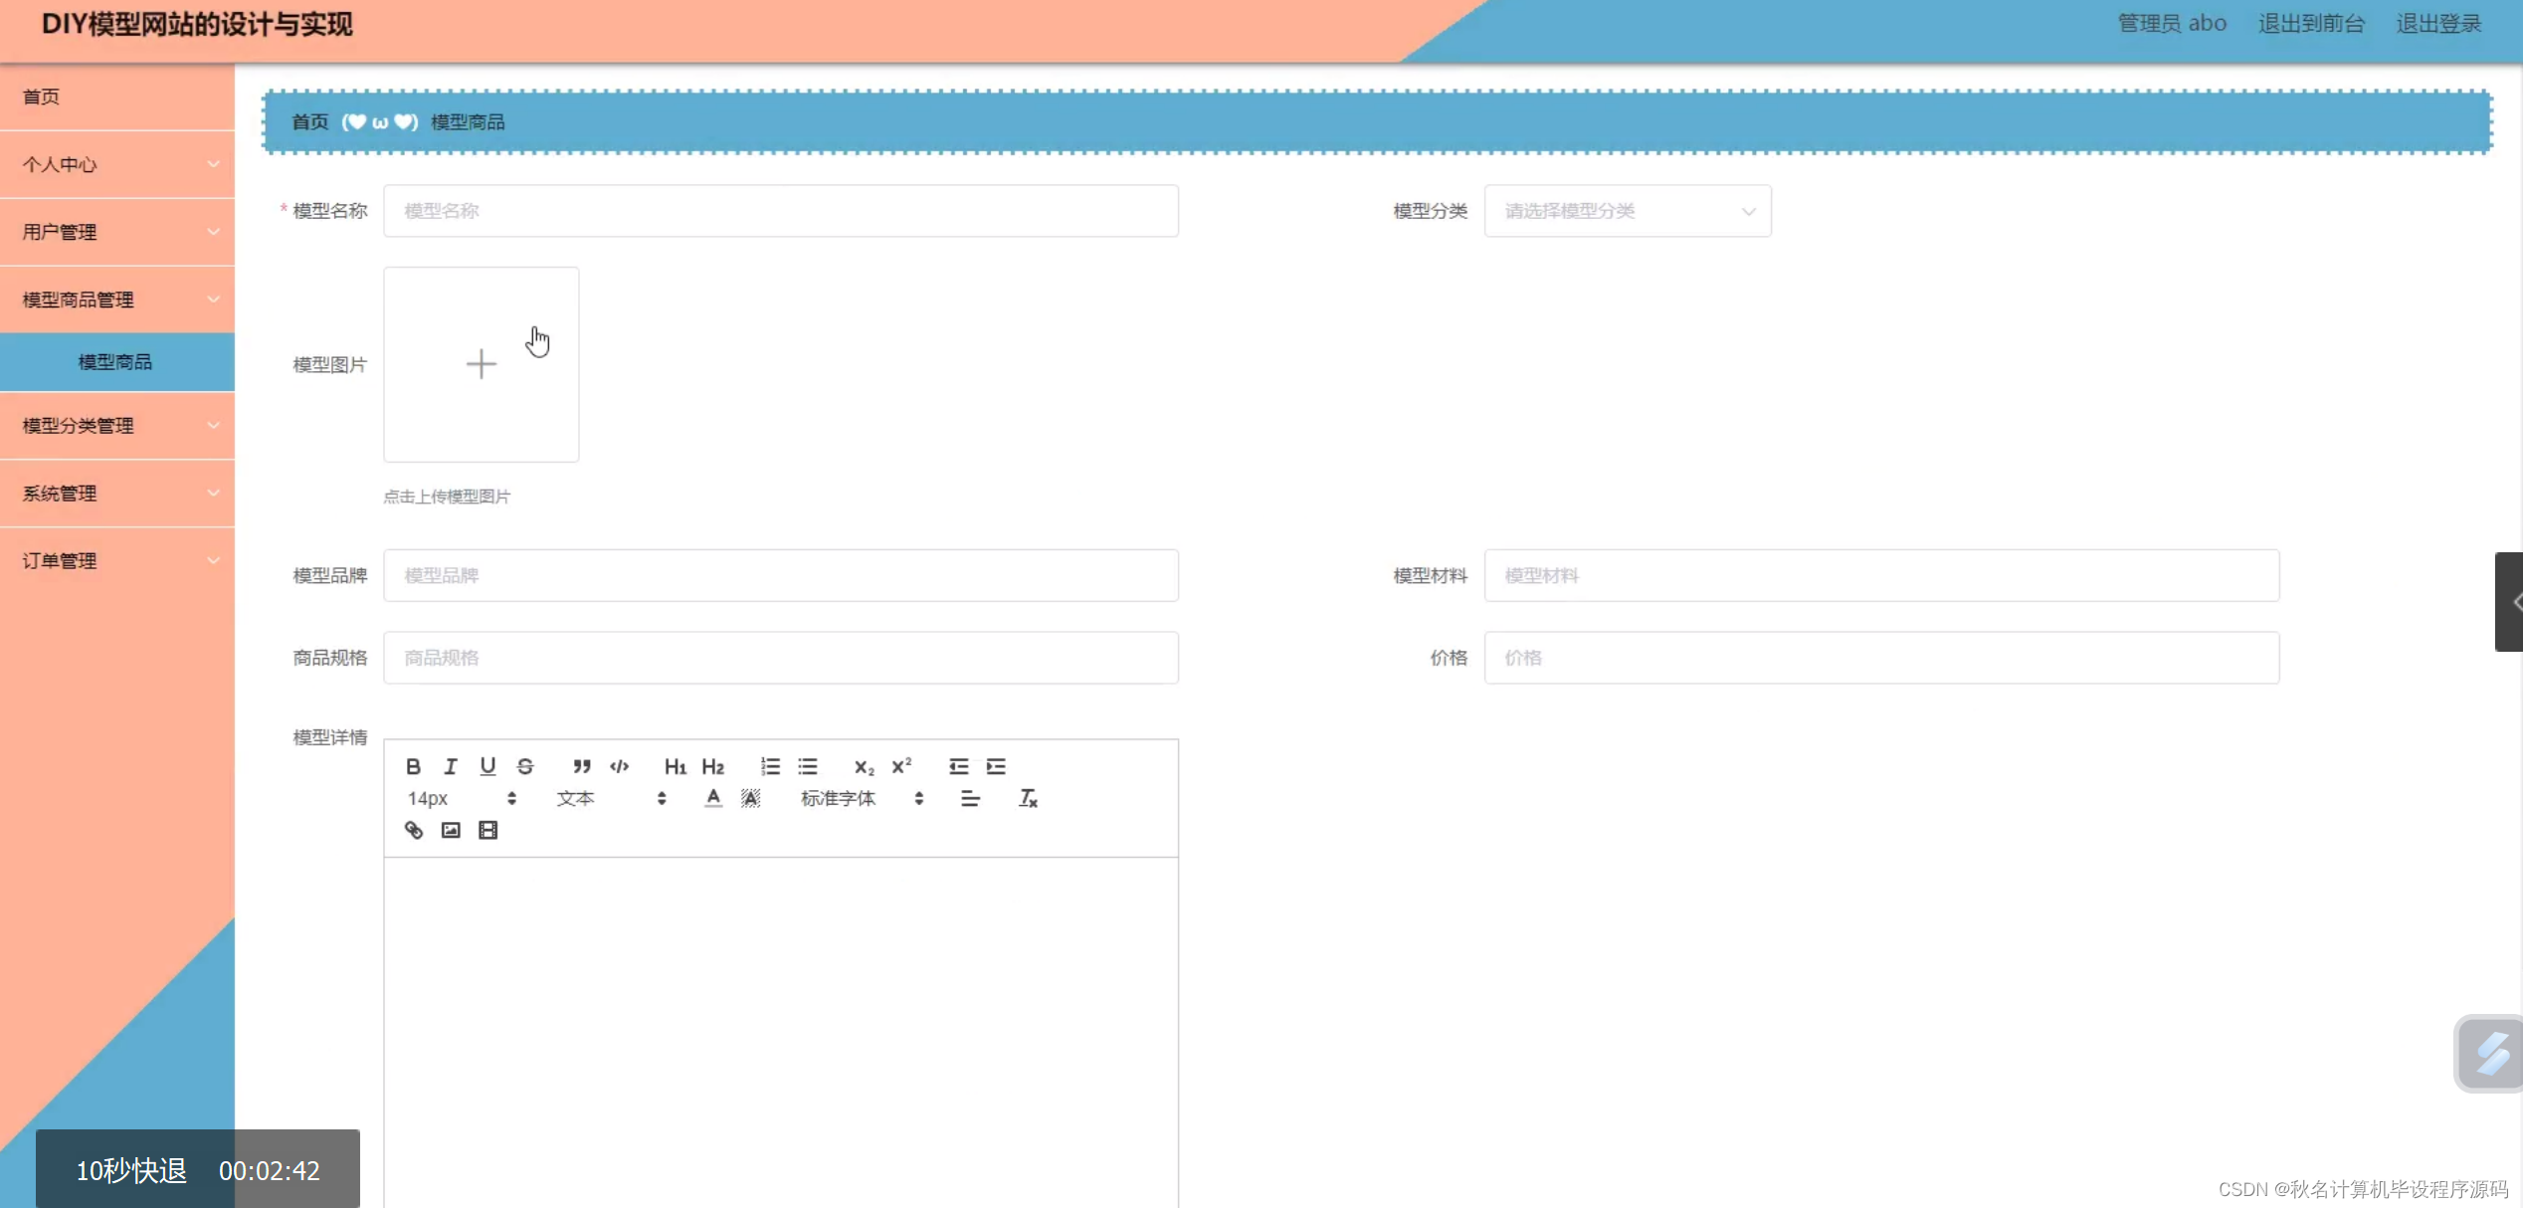The image size is (2523, 1208).
Task: Toggle italic formatting in the editor
Action: [x=451, y=766]
